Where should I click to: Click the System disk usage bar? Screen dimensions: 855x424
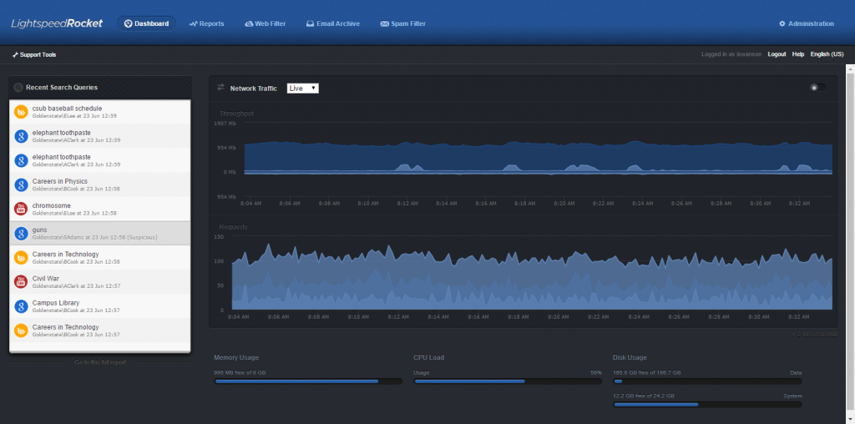707,404
